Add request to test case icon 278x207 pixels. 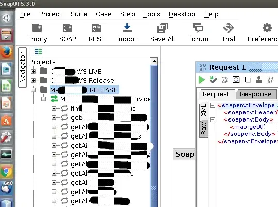[213, 80]
